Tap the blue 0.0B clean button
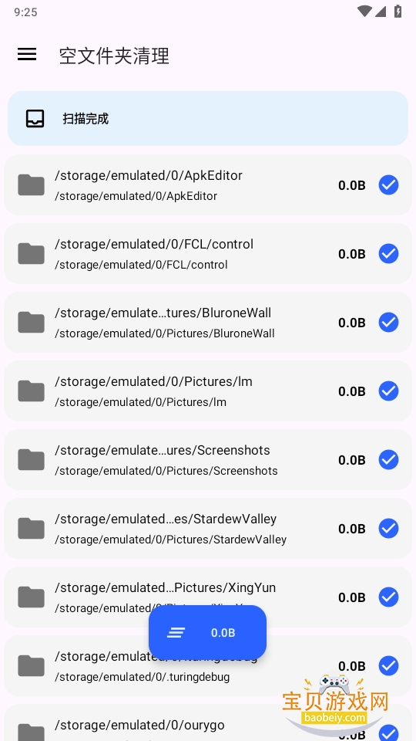The width and height of the screenshot is (416, 741). pyautogui.click(x=207, y=632)
